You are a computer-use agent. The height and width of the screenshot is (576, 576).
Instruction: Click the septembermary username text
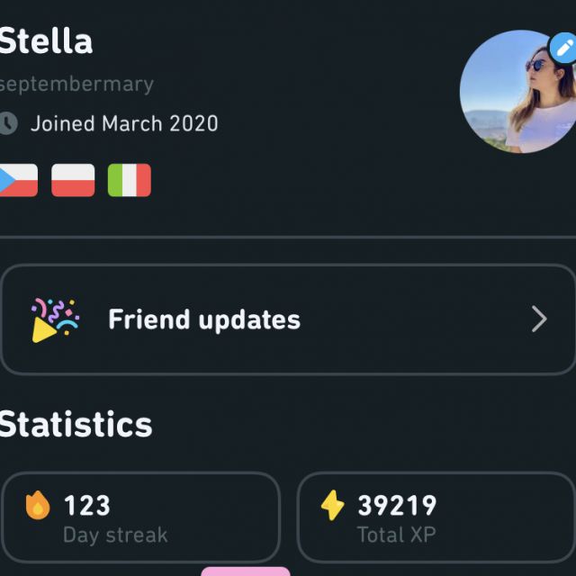click(76, 85)
